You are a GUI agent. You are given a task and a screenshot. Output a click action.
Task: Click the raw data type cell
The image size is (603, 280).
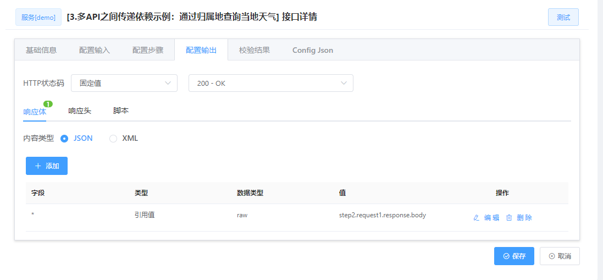click(x=242, y=215)
